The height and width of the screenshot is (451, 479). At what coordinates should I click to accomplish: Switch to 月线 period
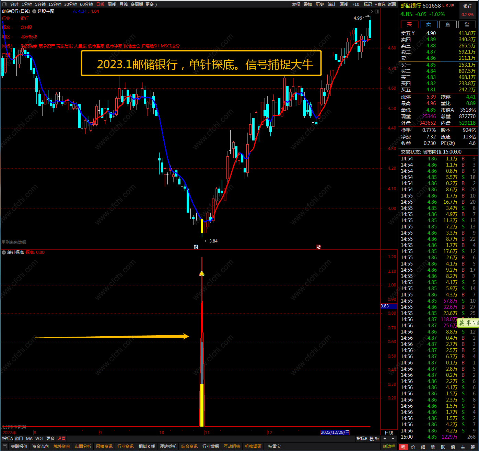tap(124, 4)
